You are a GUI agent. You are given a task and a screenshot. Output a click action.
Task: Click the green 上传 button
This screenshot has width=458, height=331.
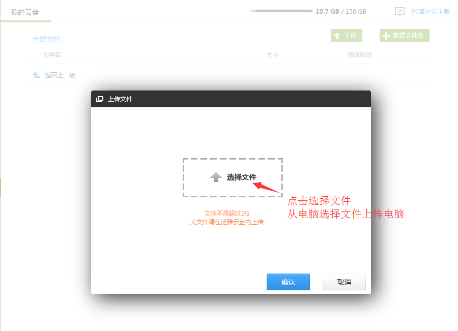347,36
